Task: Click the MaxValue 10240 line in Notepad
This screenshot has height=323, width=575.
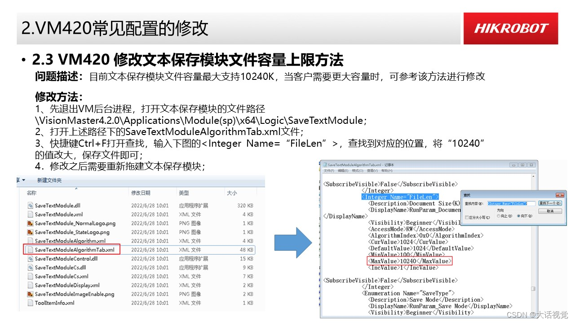Action: 410,261
